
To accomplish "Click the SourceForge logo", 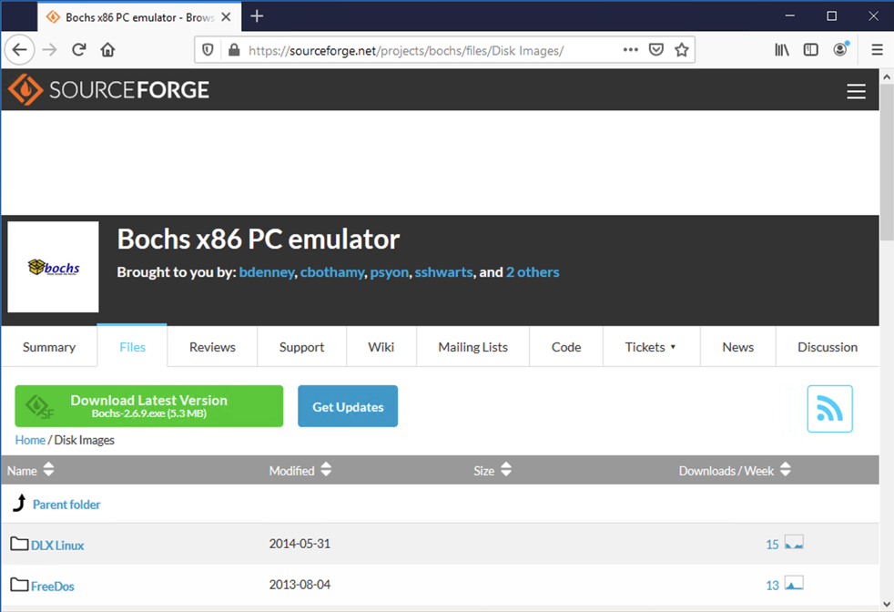I will (109, 89).
